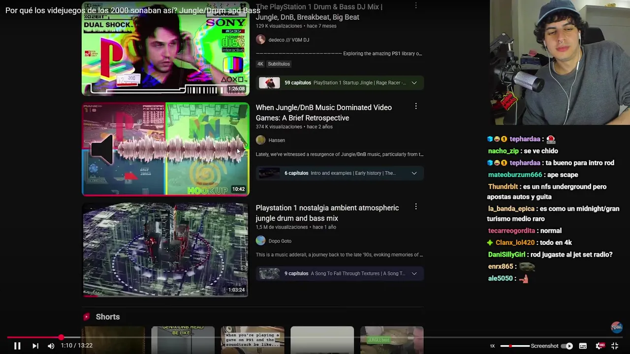The image size is (630, 354).
Task: Open Hansen channel avatar
Action: [260, 140]
